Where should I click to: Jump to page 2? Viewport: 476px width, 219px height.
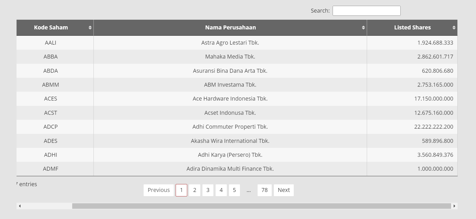pyautogui.click(x=195, y=190)
